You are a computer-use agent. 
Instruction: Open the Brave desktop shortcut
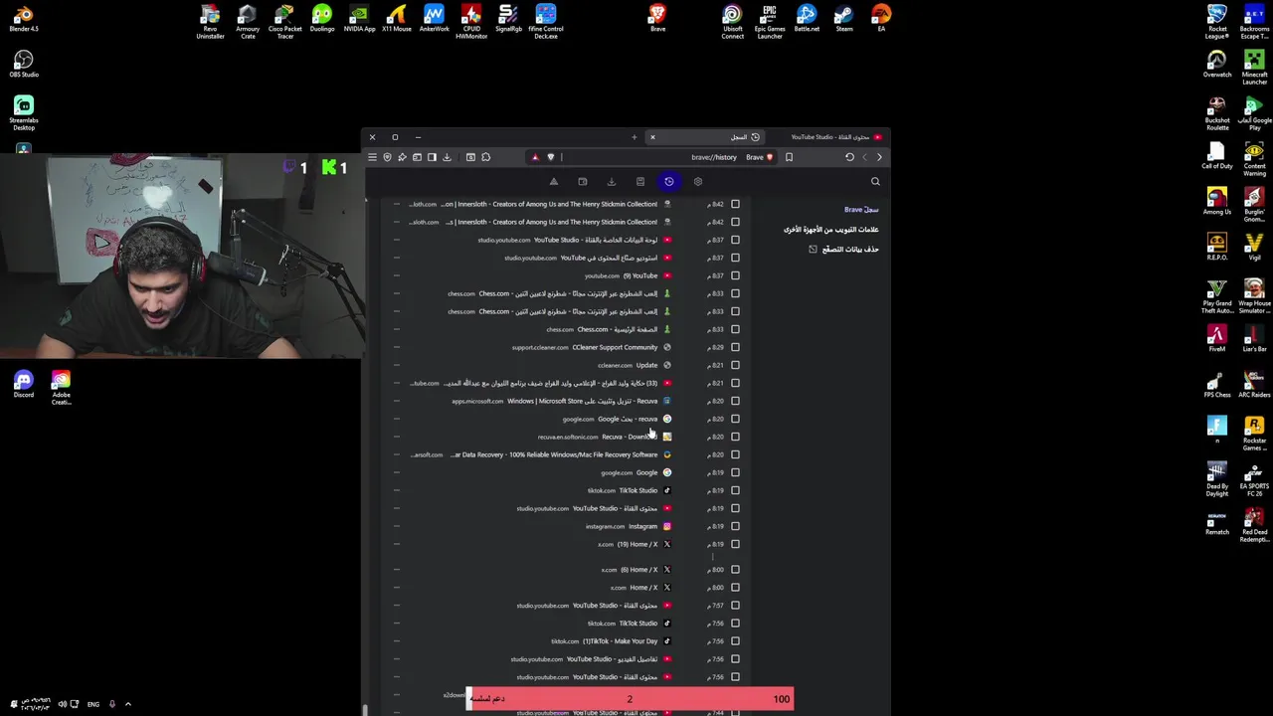(x=657, y=19)
